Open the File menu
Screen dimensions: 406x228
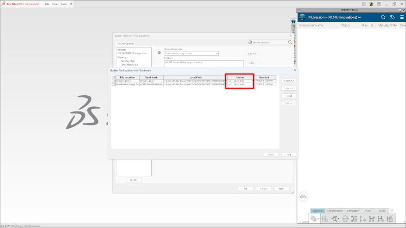tap(47, 4)
